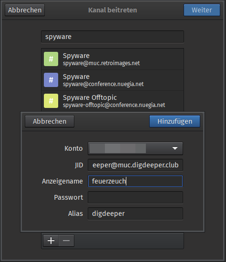Click the Anzeigename field with feuerzeuch
Image resolution: width=226 pixels, height=262 pixels.
(135, 181)
